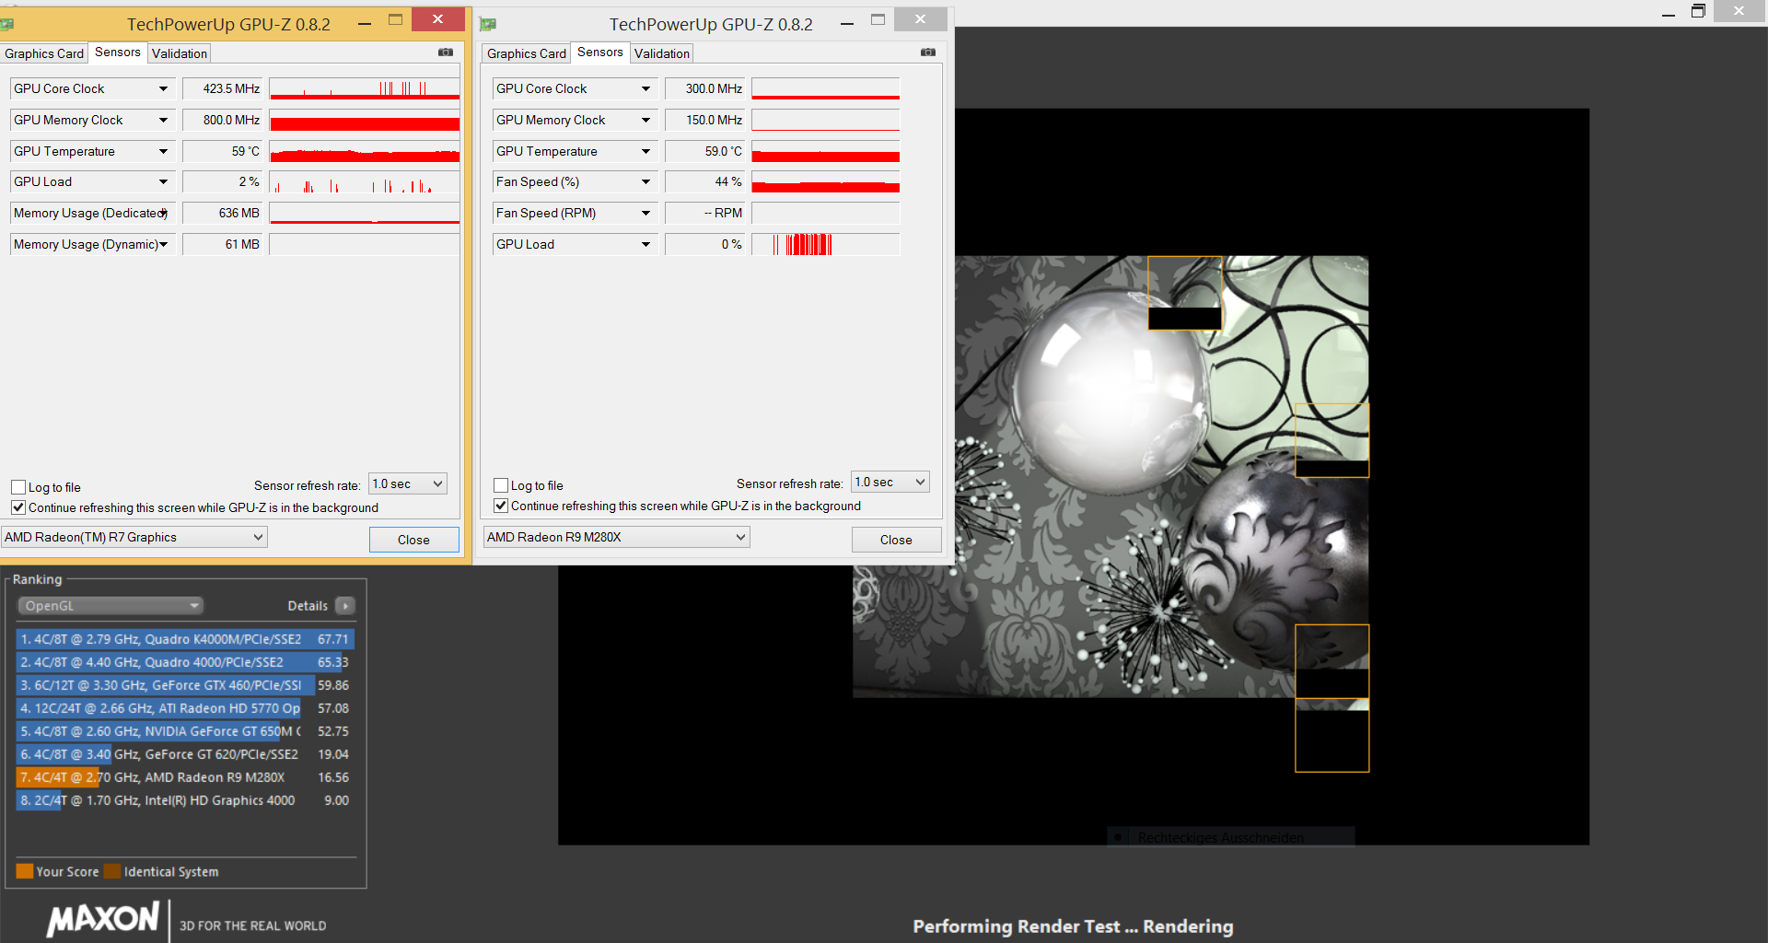The image size is (1768, 943).
Task: Click the Cinebench render preview image
Action: (x=1111, y=477)
